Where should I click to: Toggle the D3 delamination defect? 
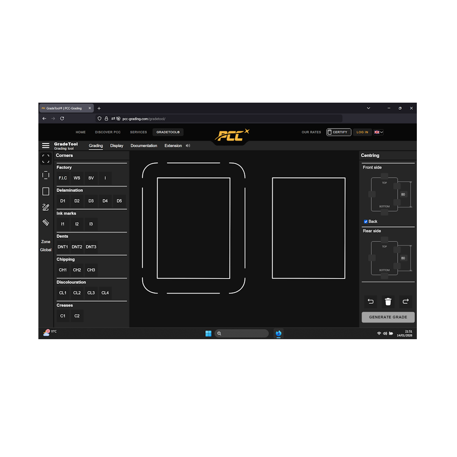(91, 201)
